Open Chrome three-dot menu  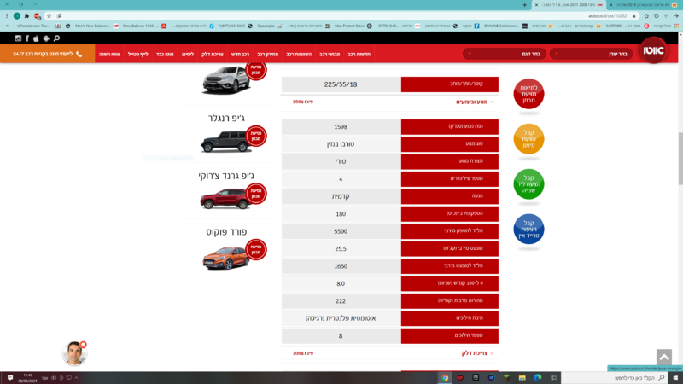click(x=7, y=15)
